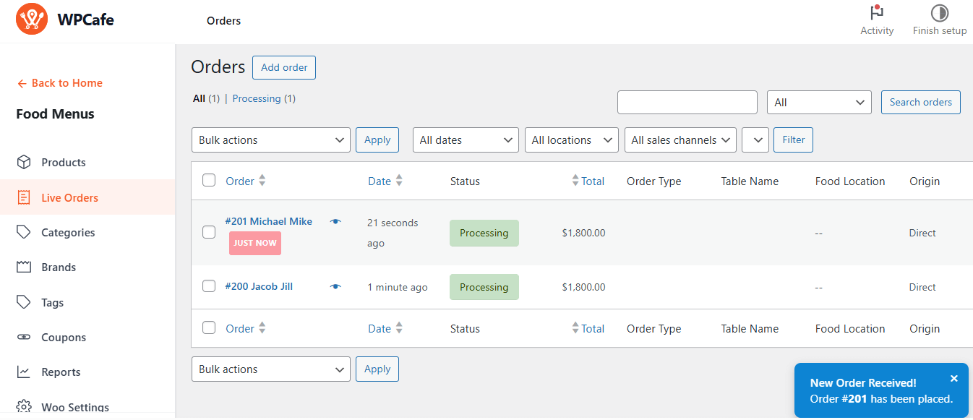
Task: Open the All sales channels dropdown
Action: pos(680,140)
